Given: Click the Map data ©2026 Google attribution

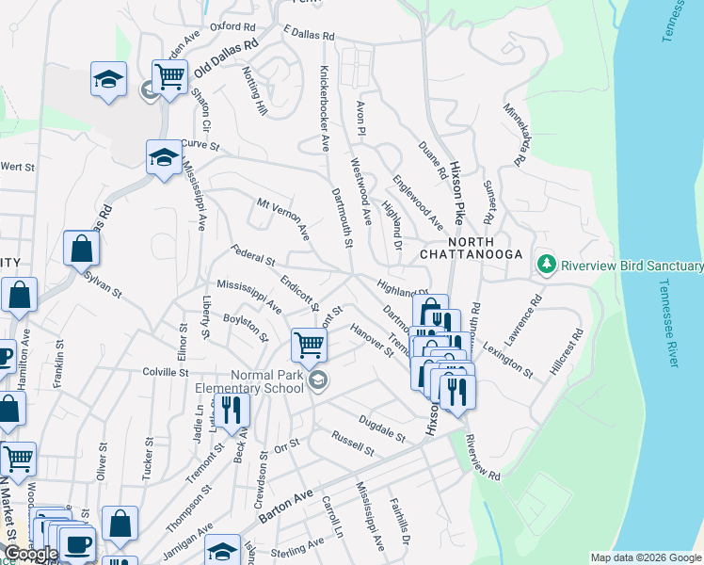Looking at the screenshot, I should pyautogui.click(x=646, y=558).
